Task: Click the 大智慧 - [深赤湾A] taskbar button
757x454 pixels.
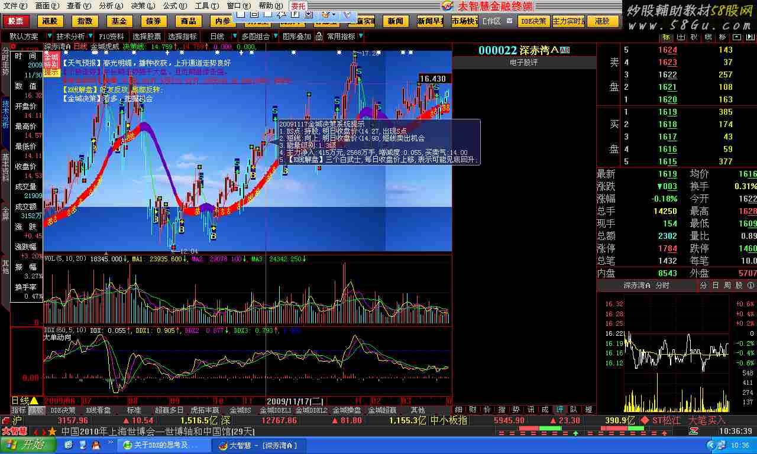Action: (x=259, y=445)
